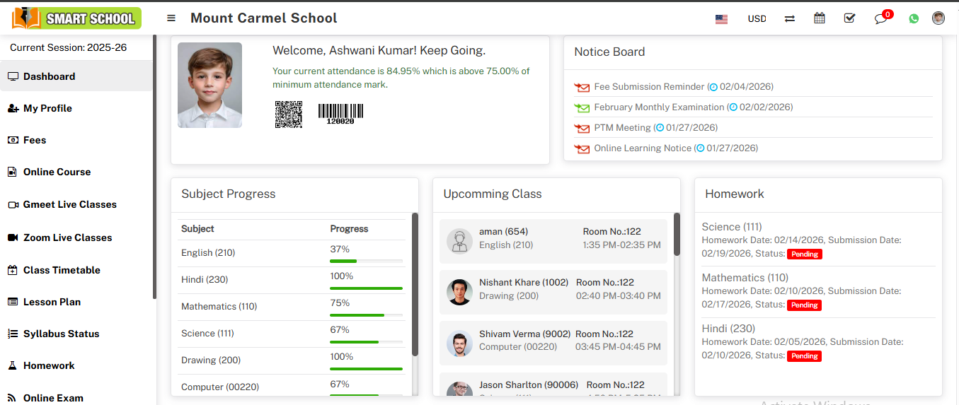Open the language flag selector
The width and height of the screenshot is (959, 405).
pyautogui.click(x=721, y=19)
